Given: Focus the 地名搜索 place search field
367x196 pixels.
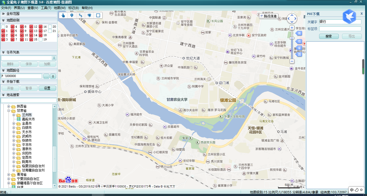Looking at the screenshot, I should pyautogui.click(x=29, y=100).
